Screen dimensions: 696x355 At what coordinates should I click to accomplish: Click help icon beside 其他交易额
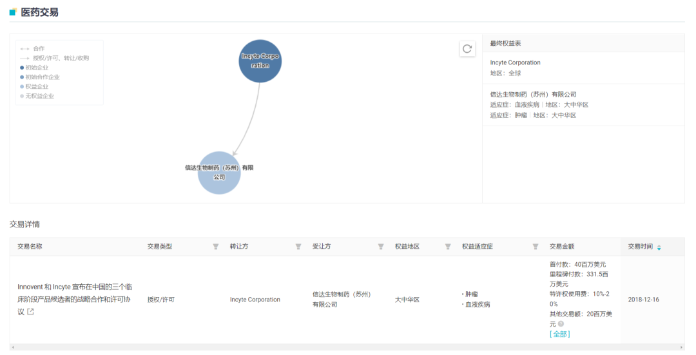pyautogui.click(x=561, y=324)
